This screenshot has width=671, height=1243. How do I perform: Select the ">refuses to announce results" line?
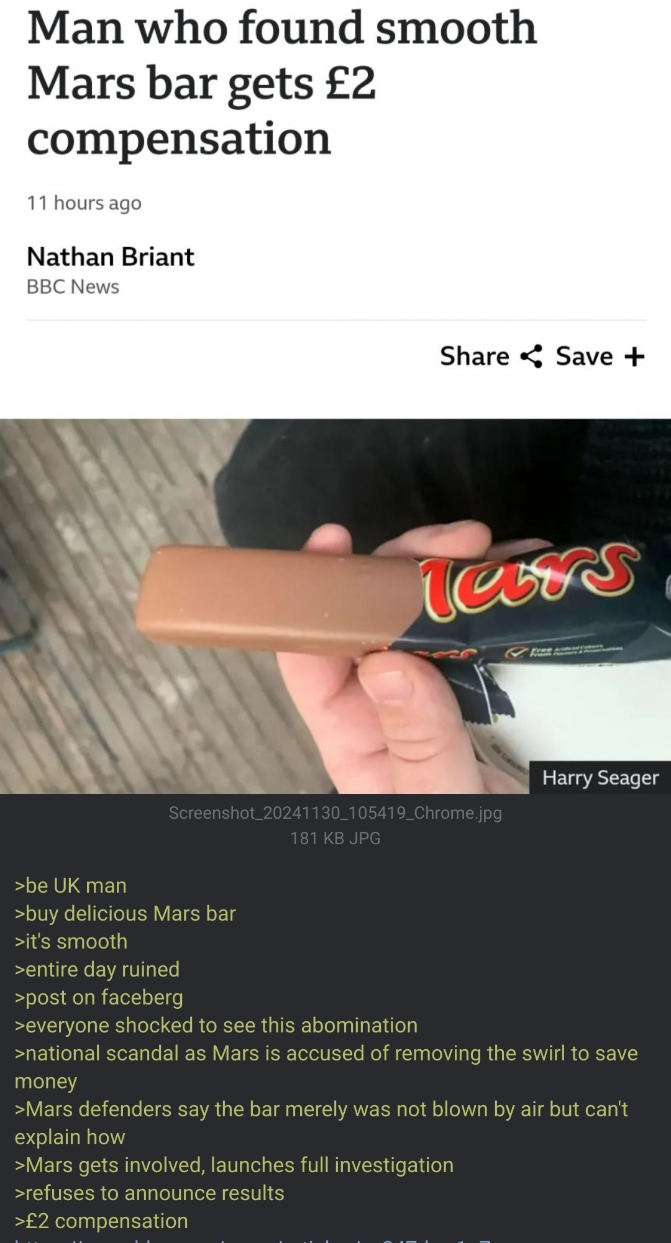coord(150,1193)
